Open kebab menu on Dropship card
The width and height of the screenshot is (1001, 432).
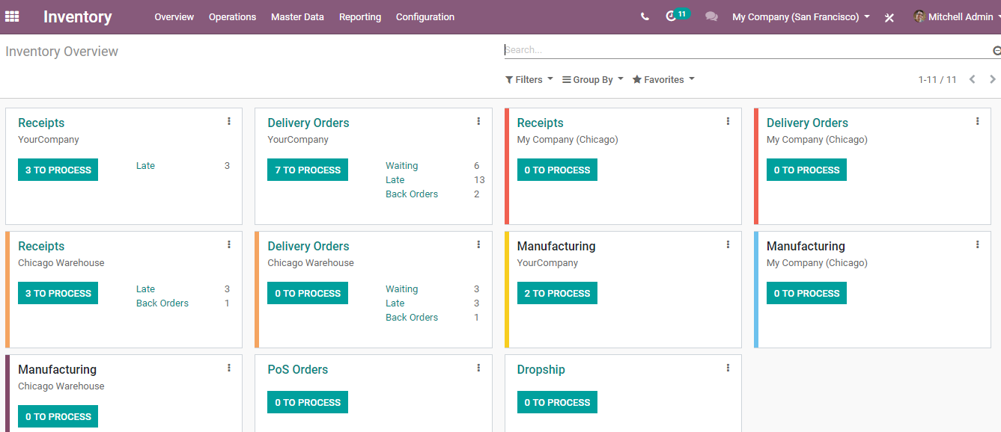point(728,368)
